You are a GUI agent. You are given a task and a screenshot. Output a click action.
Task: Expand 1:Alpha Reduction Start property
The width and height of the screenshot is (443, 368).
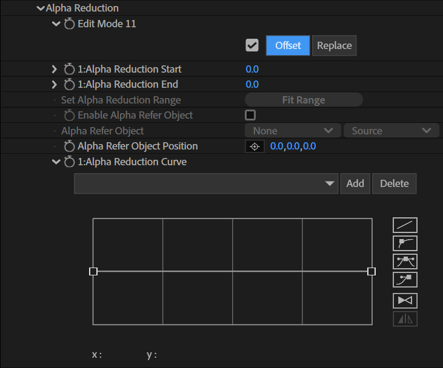pyautogui.click(x=55, y=69)
